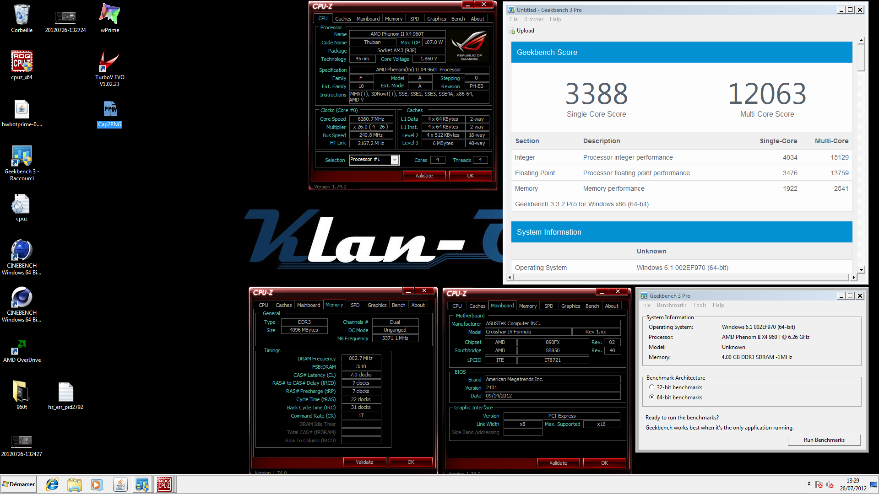Click Validate in the CPU-Z Memory window
Image resolution: width=879 pixels, height=494 pixels.
click(x=364, y=462)
